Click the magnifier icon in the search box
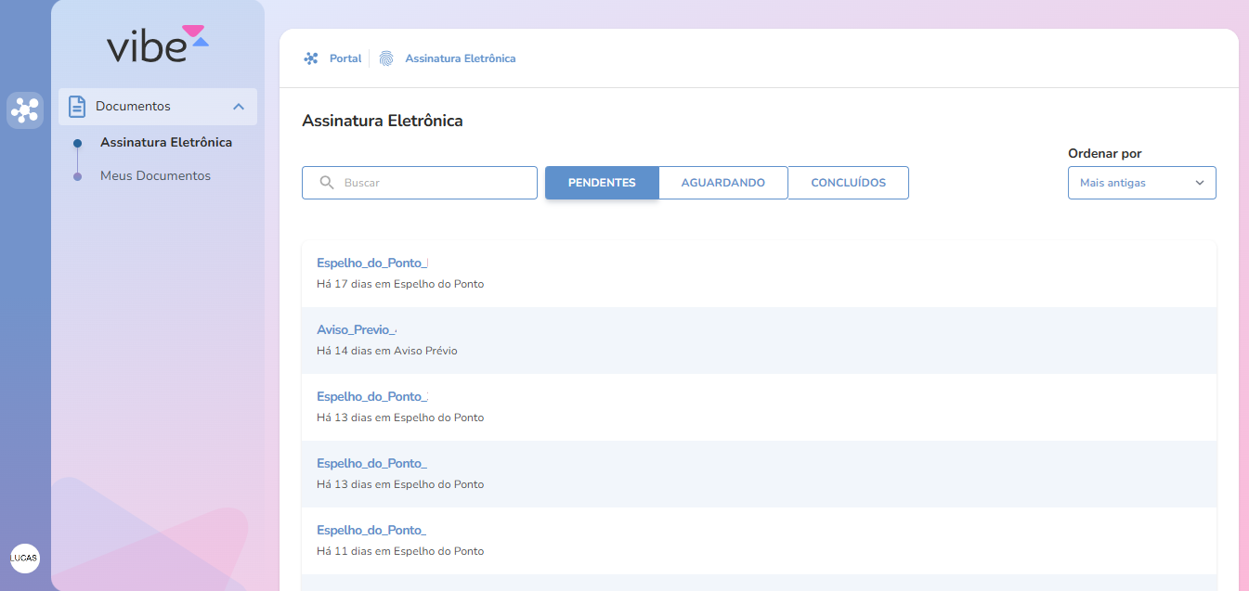Viewport: 1249px width, 591px height. (x=327, y=183)
